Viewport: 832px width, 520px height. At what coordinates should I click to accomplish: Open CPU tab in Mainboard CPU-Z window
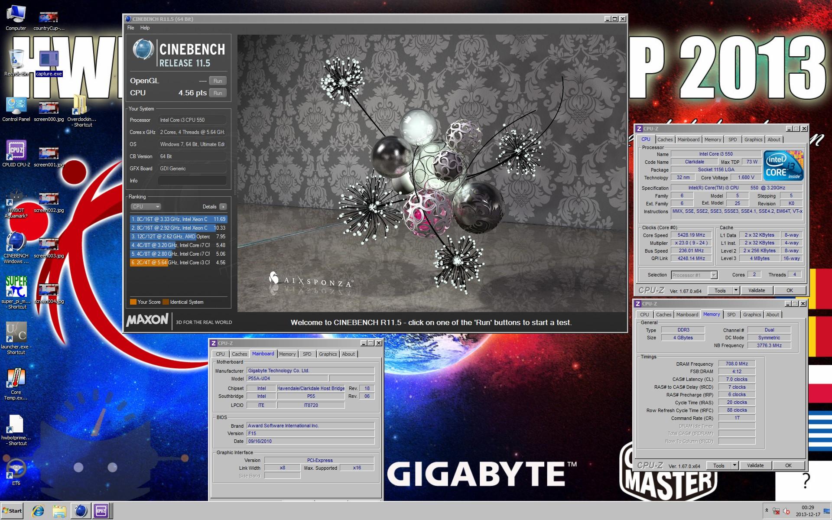point(220,354)
